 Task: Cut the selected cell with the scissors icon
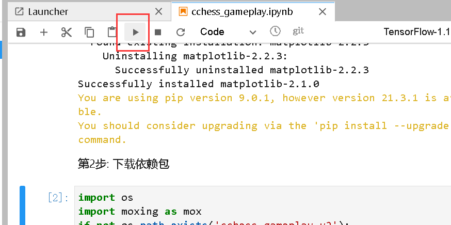[67, 32]
